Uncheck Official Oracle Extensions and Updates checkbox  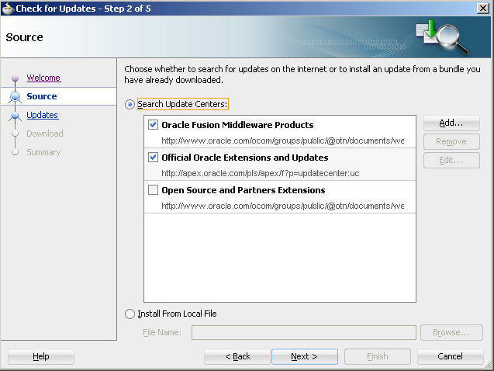pyautogui.click(x=153, y=158)
